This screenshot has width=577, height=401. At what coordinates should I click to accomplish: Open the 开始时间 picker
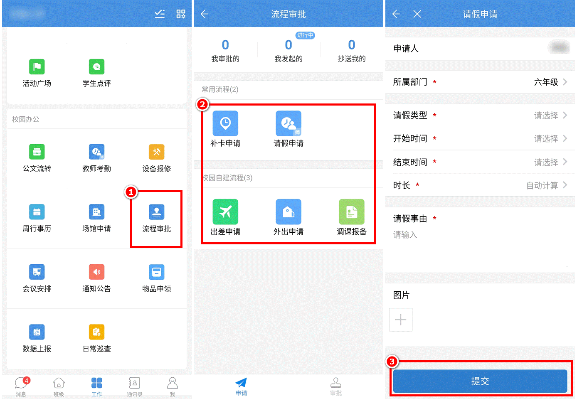[549, 139]
